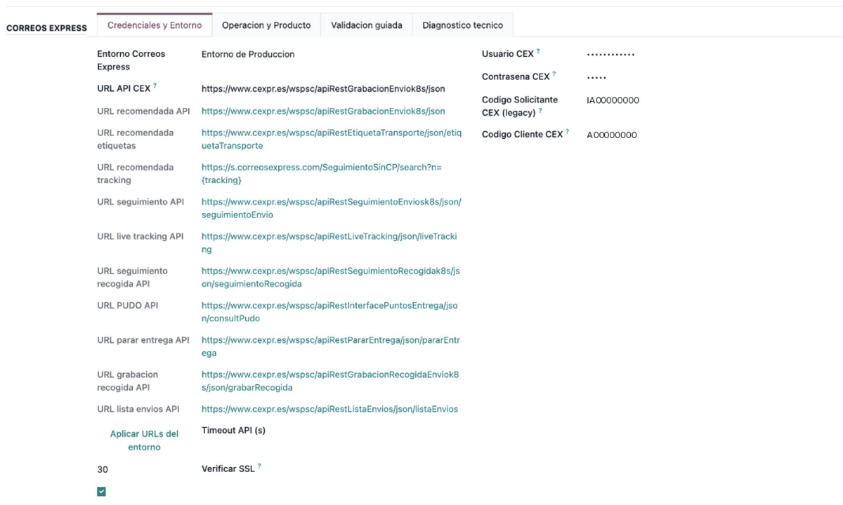
Task: Show help tooltip for Contrasena CEX
Action: click(x=554, y=74)
